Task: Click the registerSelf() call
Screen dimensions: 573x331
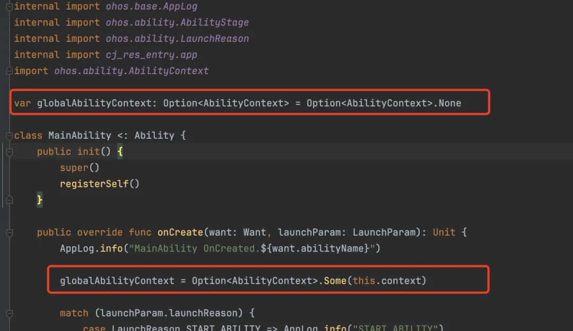Action: [x=99, y=184]
